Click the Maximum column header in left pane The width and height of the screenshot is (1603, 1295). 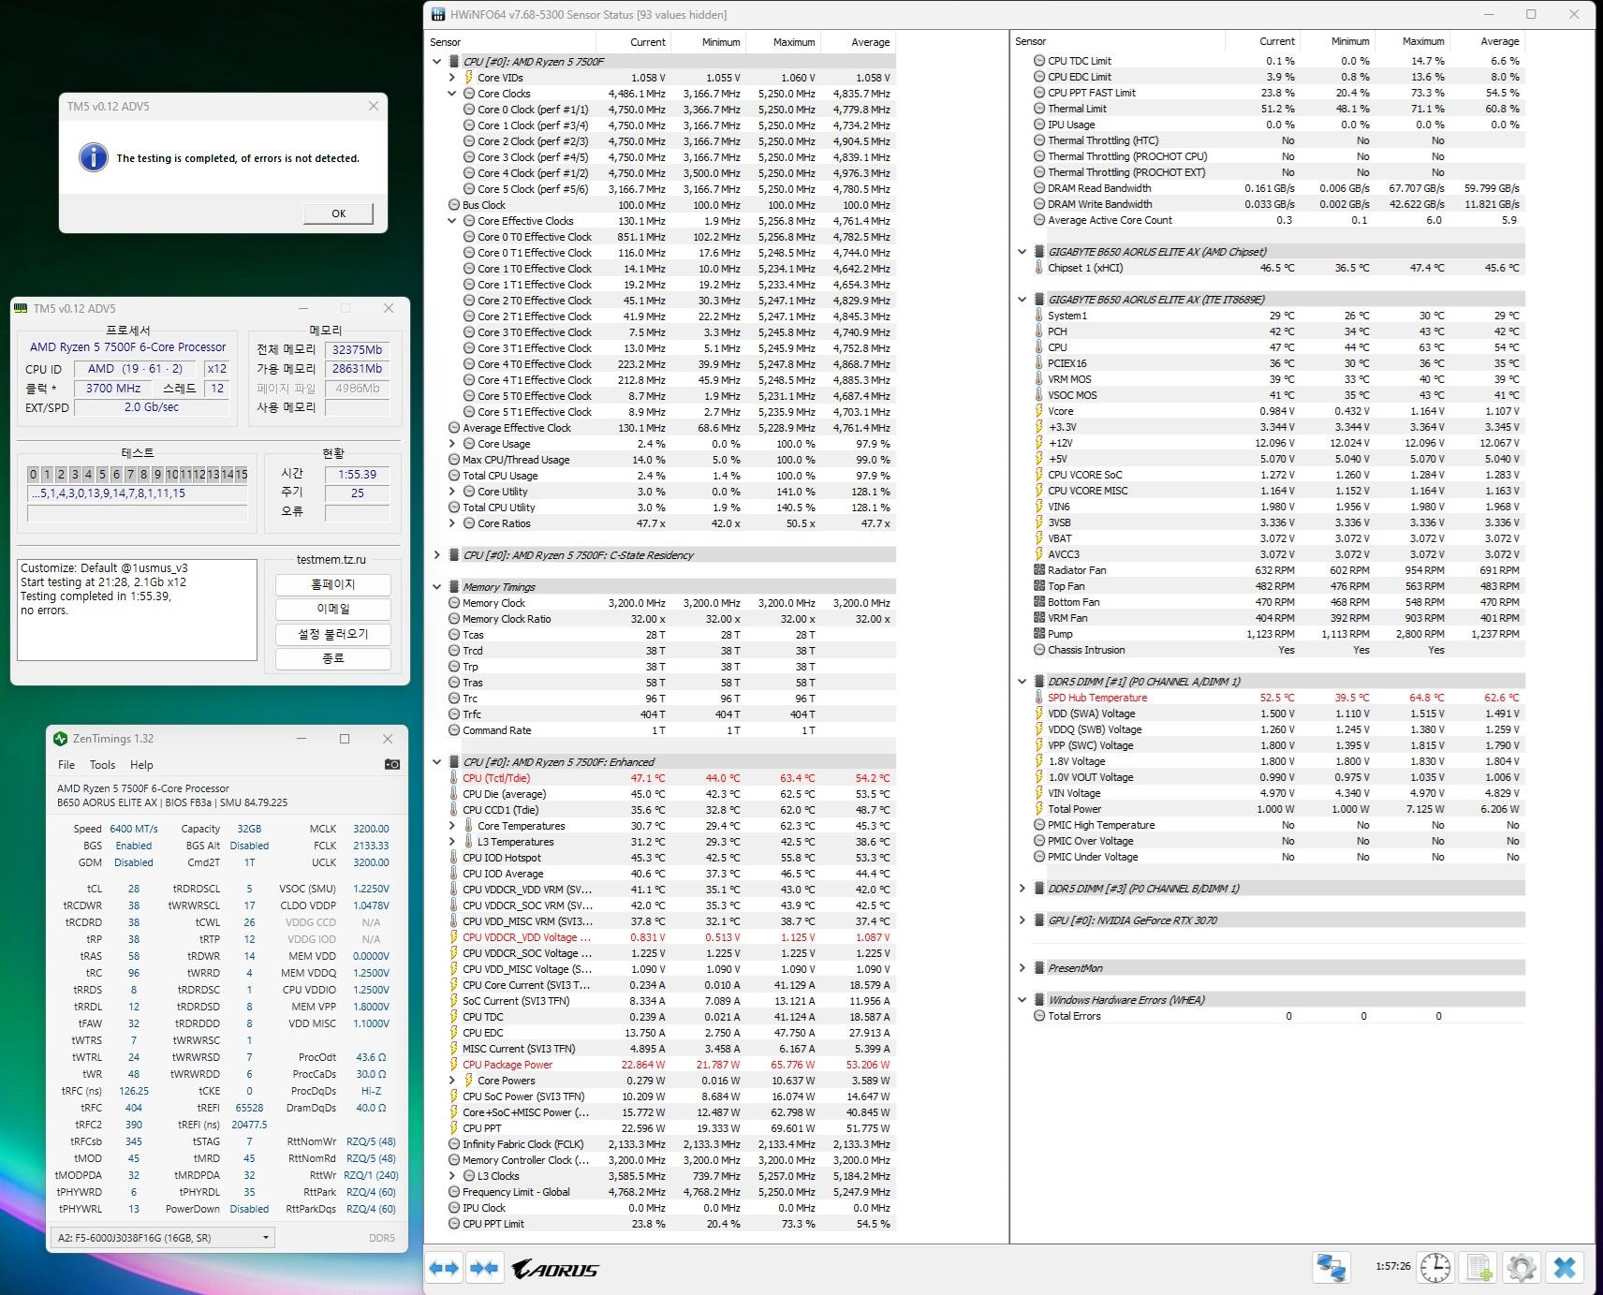[x=793, y=42]
